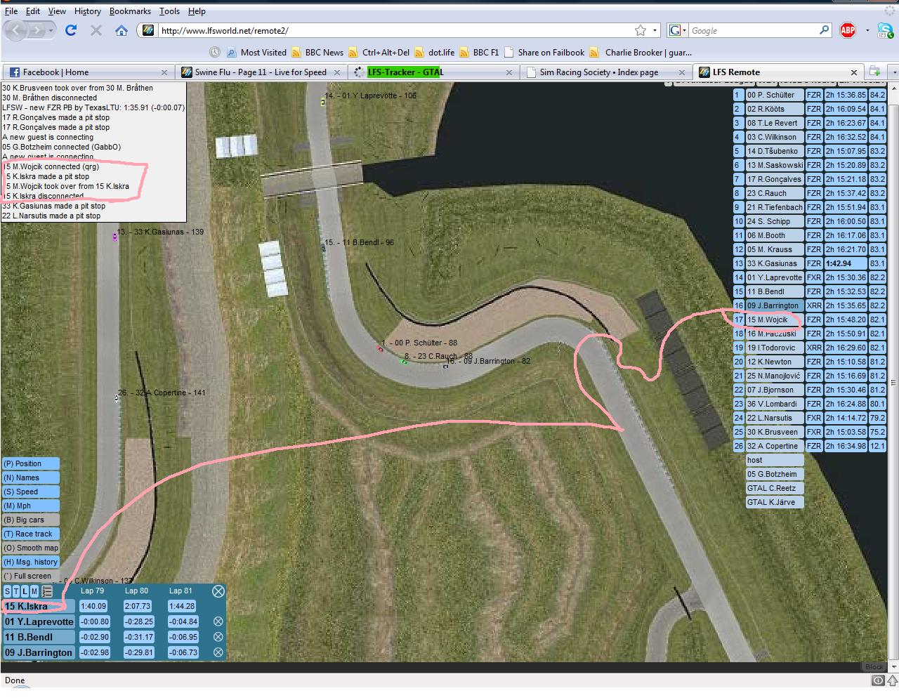Viewport: 899px width, 698px height.
Task: Open the list all tabs dropdown
Action: pyautogui.click(x=894, y=72)
